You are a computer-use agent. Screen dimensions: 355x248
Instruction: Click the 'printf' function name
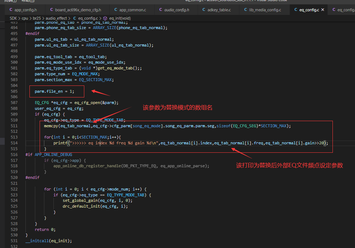pyautogui.click(x=60, y=143)
